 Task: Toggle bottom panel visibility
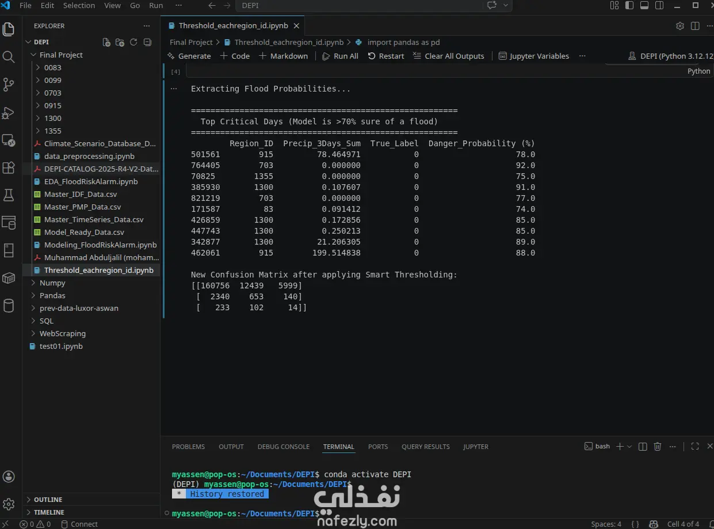coord(644,5)
